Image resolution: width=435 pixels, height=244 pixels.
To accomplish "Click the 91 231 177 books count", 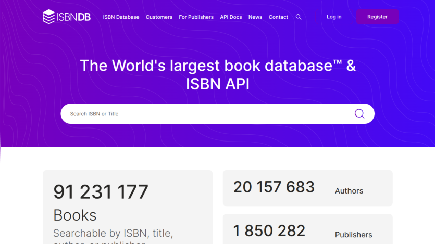I will pyautogui.click(x=101, y=191).
